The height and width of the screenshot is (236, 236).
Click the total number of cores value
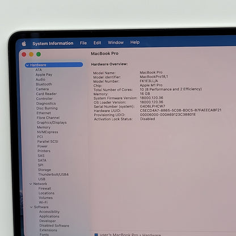click(171, 89)
